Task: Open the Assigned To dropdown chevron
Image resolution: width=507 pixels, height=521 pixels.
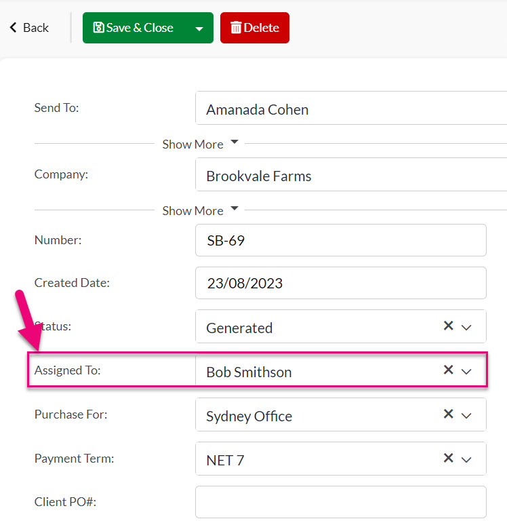Action: click(x=466, y=372)
